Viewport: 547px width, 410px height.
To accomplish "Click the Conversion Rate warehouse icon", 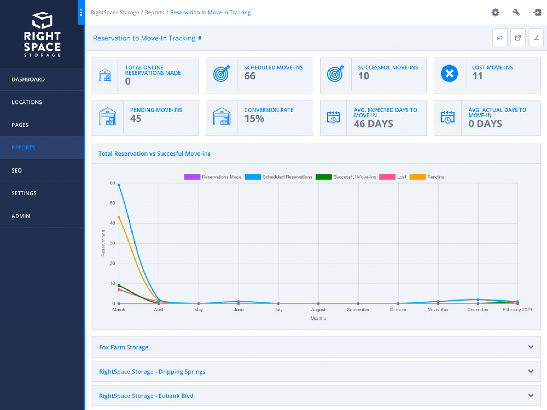I will [x=222, y=116].
